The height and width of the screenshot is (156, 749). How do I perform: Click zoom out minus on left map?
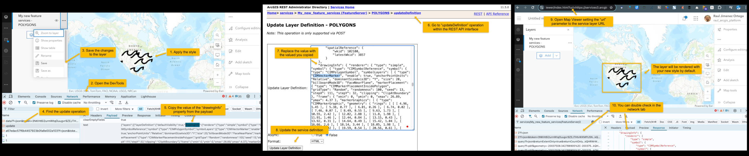[x=217, y=83]
